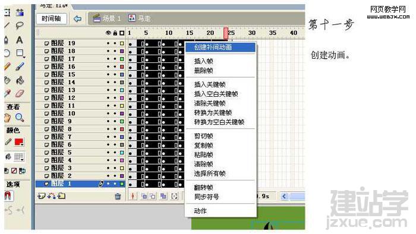Toggle Onion Skin Outlines button
This screenshot has height=234, width=416.
(153, 196)
